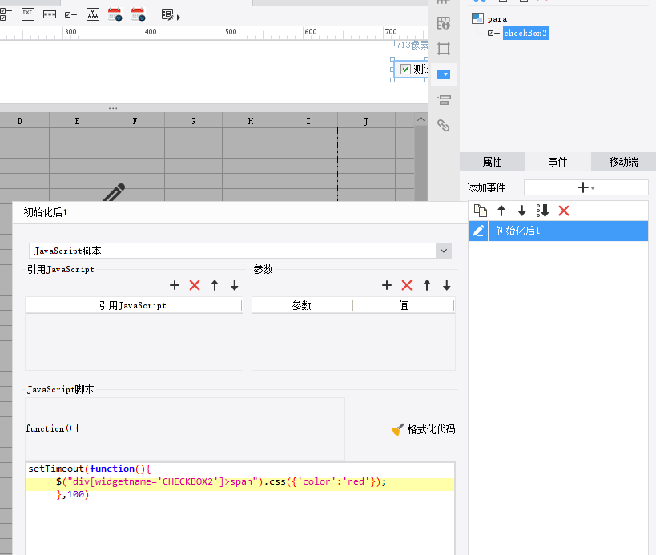This screenshot has height=555, width=656.
Task: Move 参数 entry down
Action: coord(446,285)
